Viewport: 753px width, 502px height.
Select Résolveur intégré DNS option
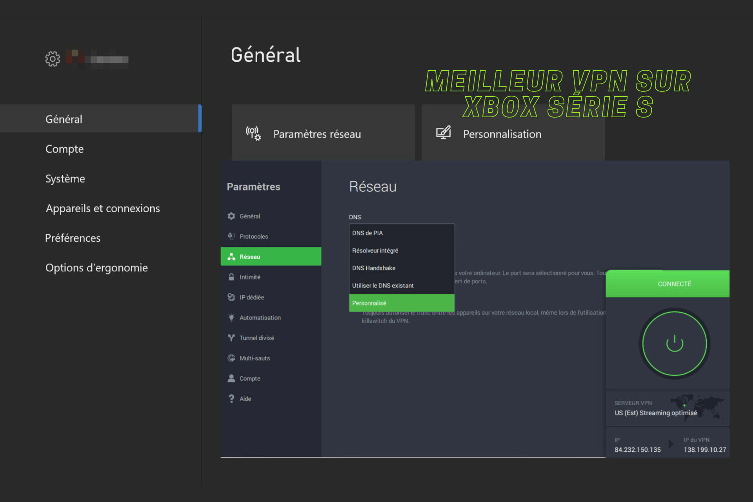point(402,250)
